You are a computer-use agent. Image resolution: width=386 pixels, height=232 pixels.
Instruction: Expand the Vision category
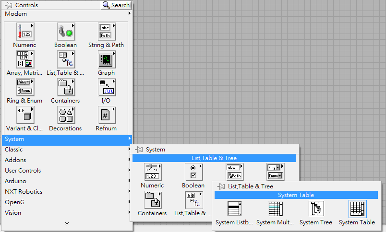click(67, 213)
